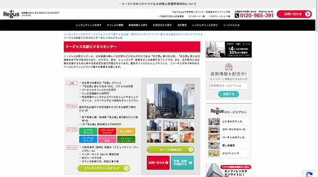Click first breadcrumb link レンタルオフィス日本リージャス
Screen dimensions: 318x177
pos(82,34)
